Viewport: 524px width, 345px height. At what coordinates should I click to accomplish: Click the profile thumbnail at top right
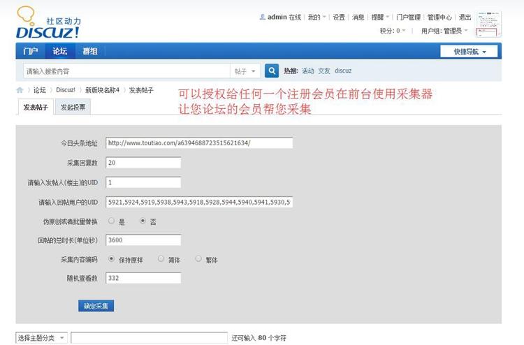(488, 24)
